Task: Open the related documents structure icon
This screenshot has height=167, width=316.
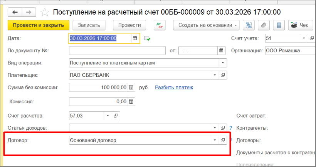Action: 249,25
